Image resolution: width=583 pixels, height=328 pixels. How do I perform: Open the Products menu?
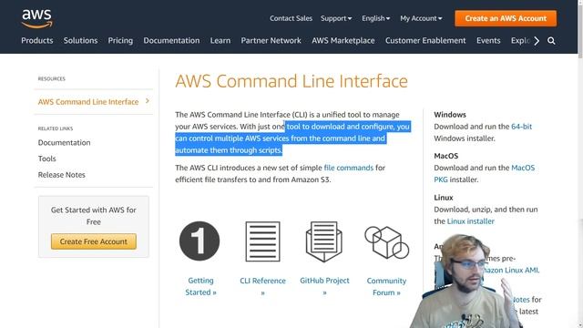[37, 40]
